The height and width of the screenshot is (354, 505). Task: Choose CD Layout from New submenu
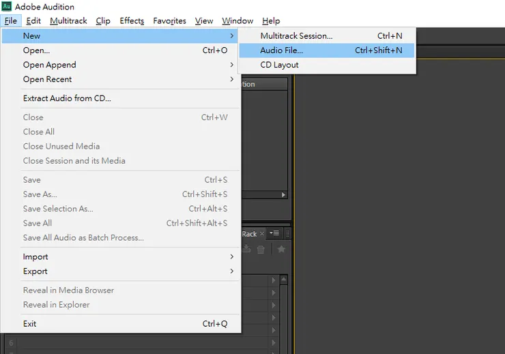[327, 65]
